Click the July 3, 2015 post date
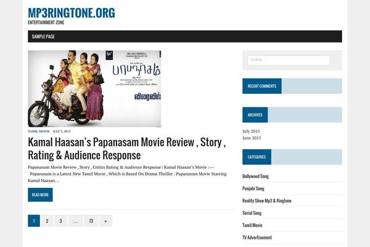 pos(62,131)
